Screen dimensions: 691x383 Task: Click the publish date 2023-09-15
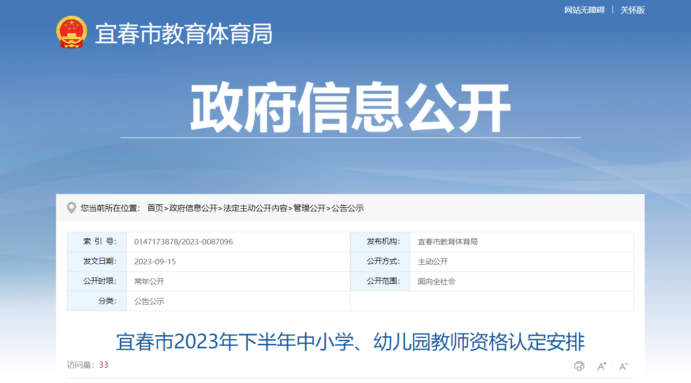click(155, 262)
